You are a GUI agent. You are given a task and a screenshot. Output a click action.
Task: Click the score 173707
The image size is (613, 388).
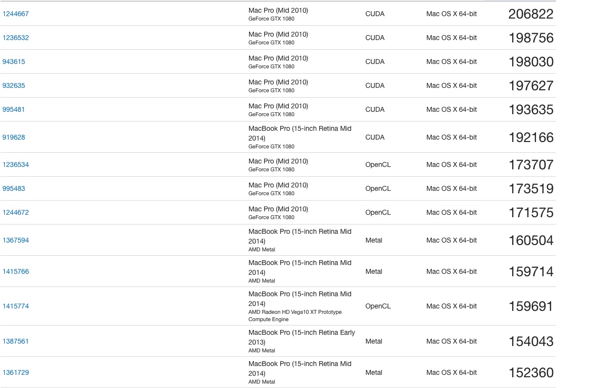point(531,165)
